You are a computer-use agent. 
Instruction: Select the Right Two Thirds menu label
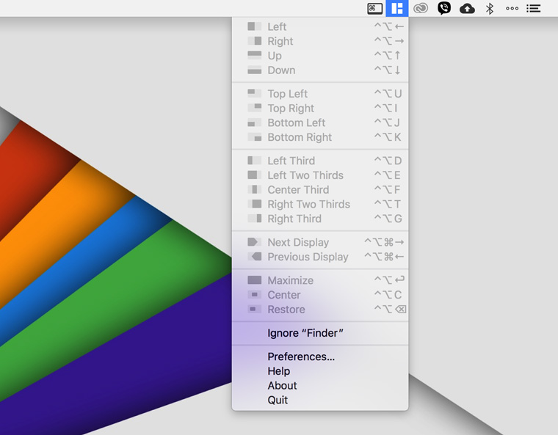pos(309,204)
